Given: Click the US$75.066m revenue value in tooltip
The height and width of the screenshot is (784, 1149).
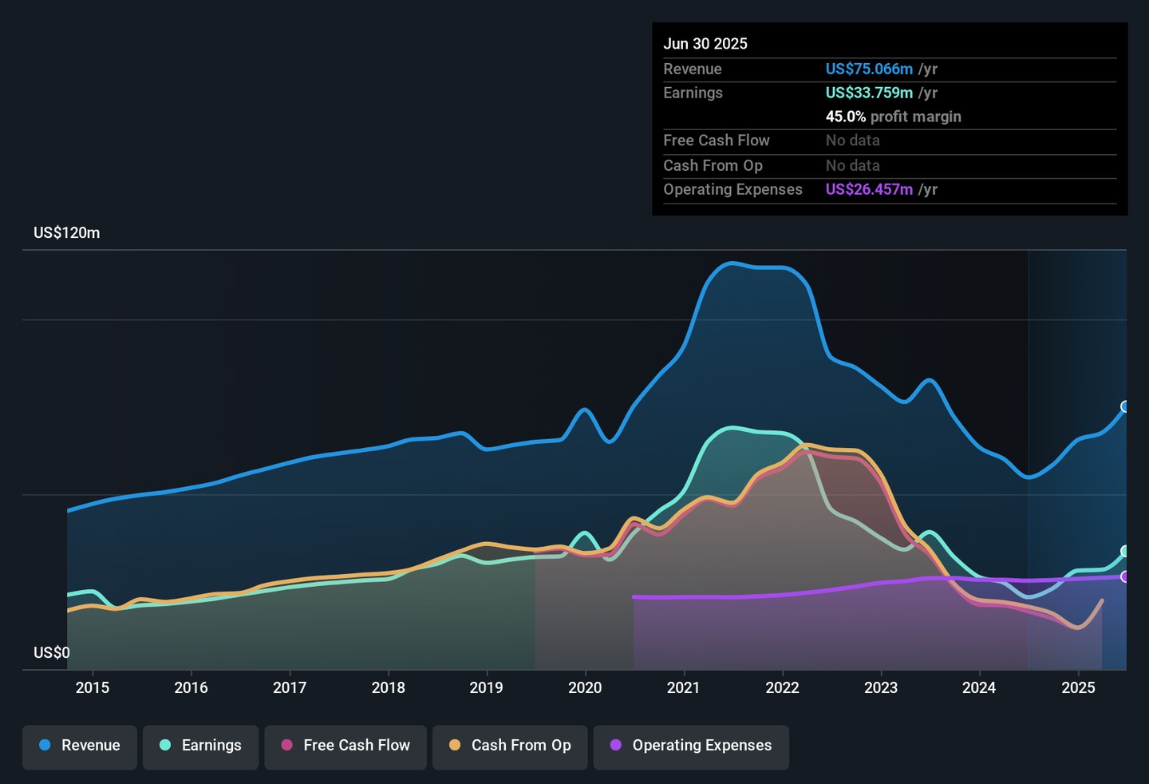Looking at the screenshot, I should 869,69.
